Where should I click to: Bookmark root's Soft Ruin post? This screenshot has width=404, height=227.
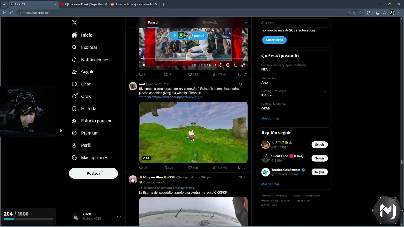[x=240, y=168]
